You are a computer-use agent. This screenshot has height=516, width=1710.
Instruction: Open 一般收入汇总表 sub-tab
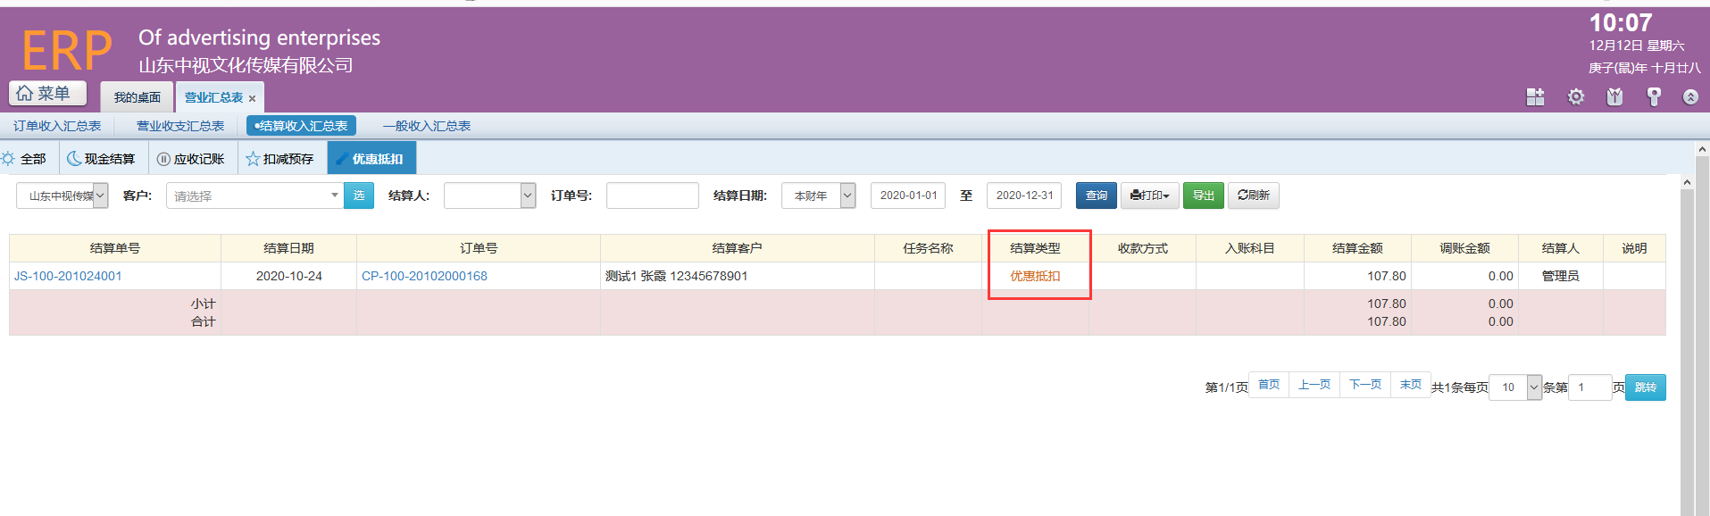coord(427,126)
